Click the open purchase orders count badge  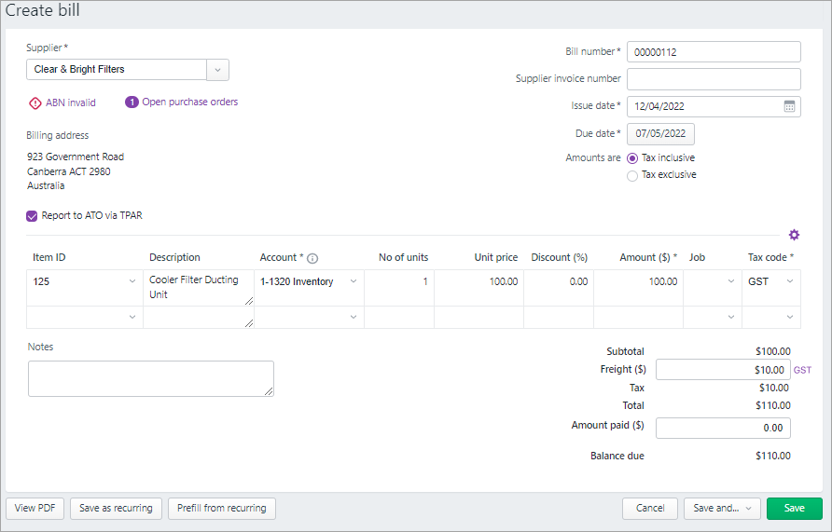(132, 102)
